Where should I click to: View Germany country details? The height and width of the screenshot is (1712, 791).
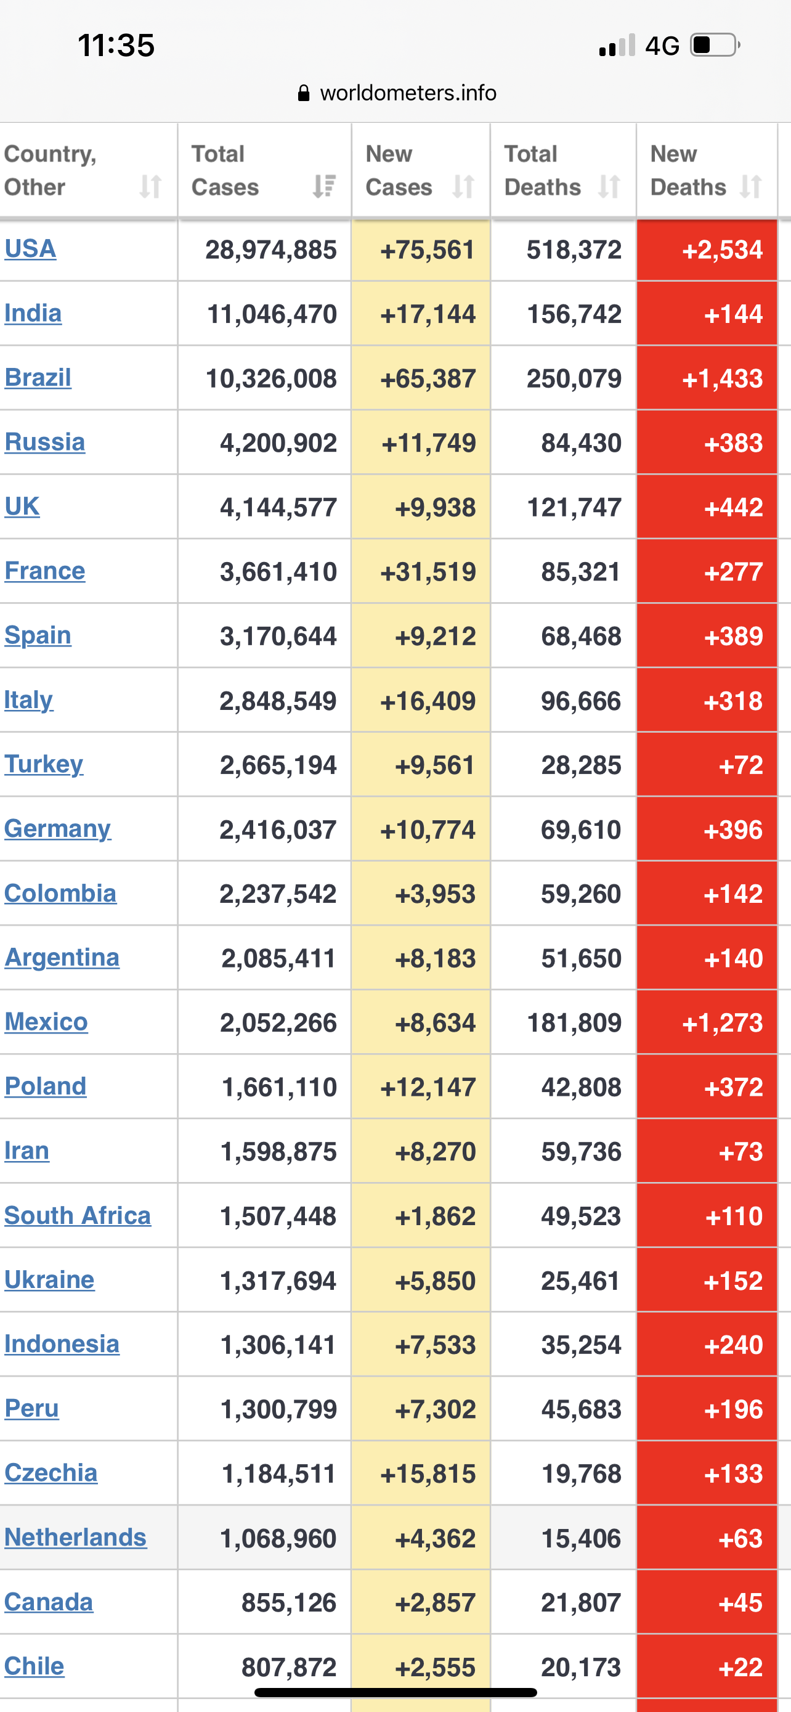tap(58, 829)
